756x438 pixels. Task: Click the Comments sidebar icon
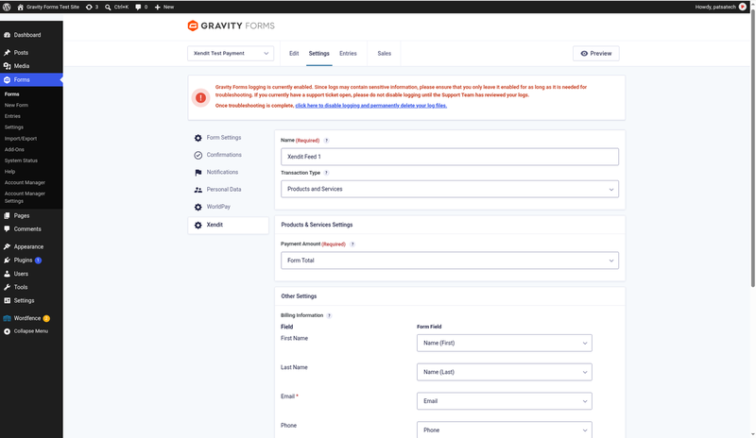tap(8, 228)
